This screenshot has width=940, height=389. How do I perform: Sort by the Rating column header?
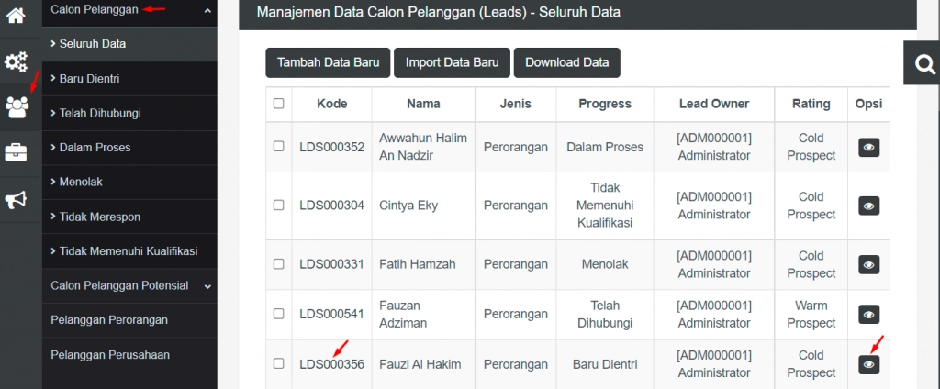(x=811, y=104)
